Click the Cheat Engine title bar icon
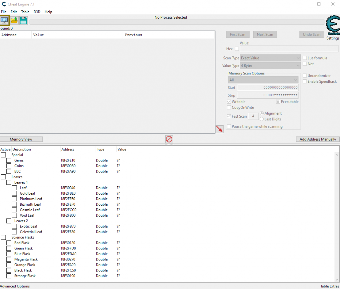Viewport: 340px width, 289px height. [x=3, y=4]
